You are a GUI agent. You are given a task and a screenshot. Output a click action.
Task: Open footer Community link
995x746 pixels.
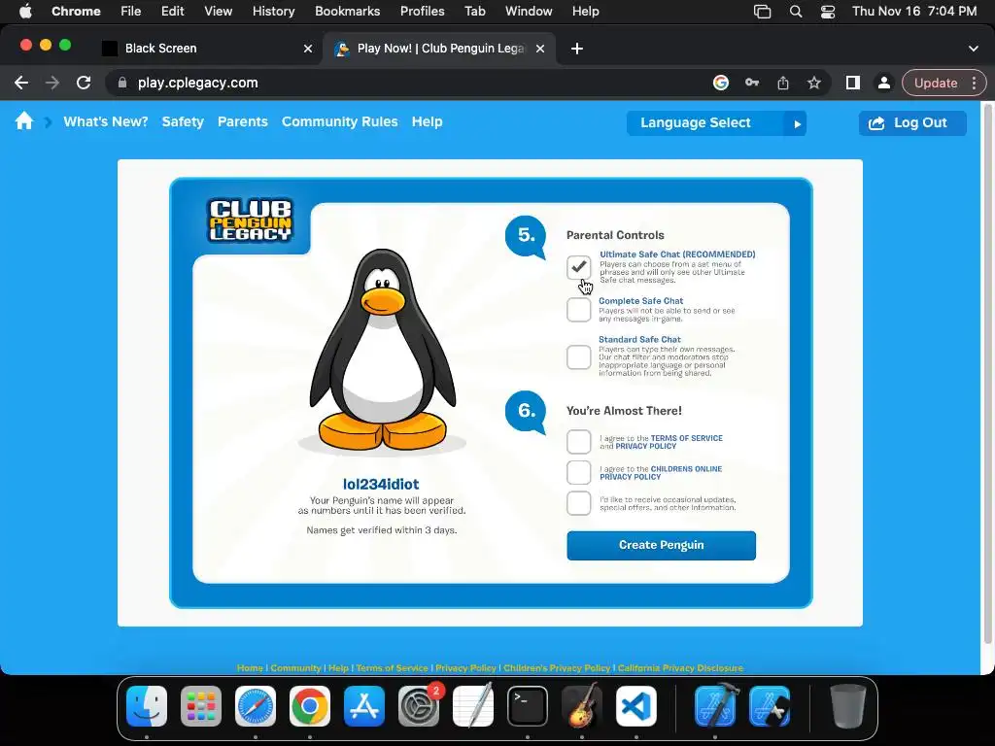point(295,668)
